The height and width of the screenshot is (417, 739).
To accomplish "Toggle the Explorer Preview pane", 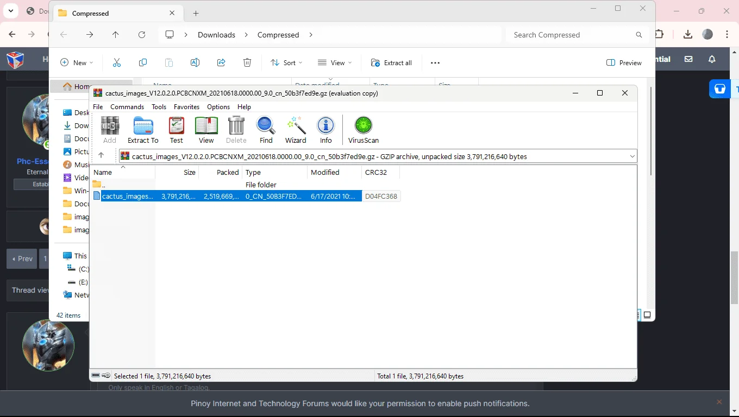I will (x=624, y=63).
